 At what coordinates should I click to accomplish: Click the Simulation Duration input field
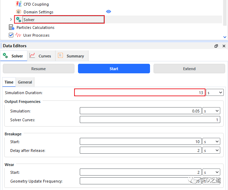coord(139,93)
